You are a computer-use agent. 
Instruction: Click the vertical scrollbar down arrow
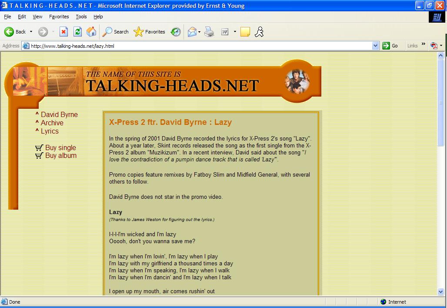coord(440,292)
